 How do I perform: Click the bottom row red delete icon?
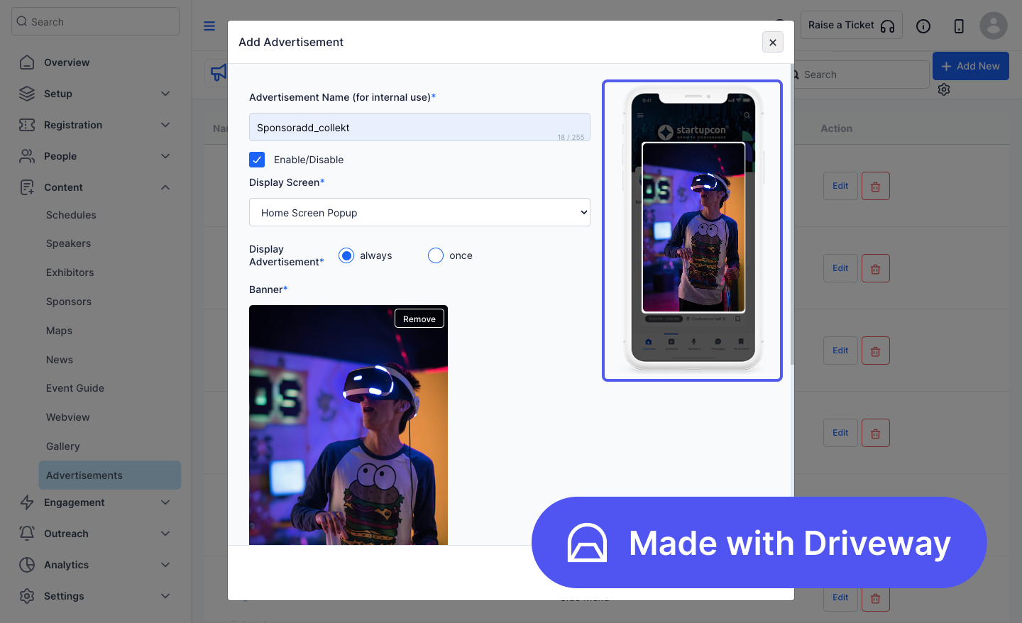[876, 598]
